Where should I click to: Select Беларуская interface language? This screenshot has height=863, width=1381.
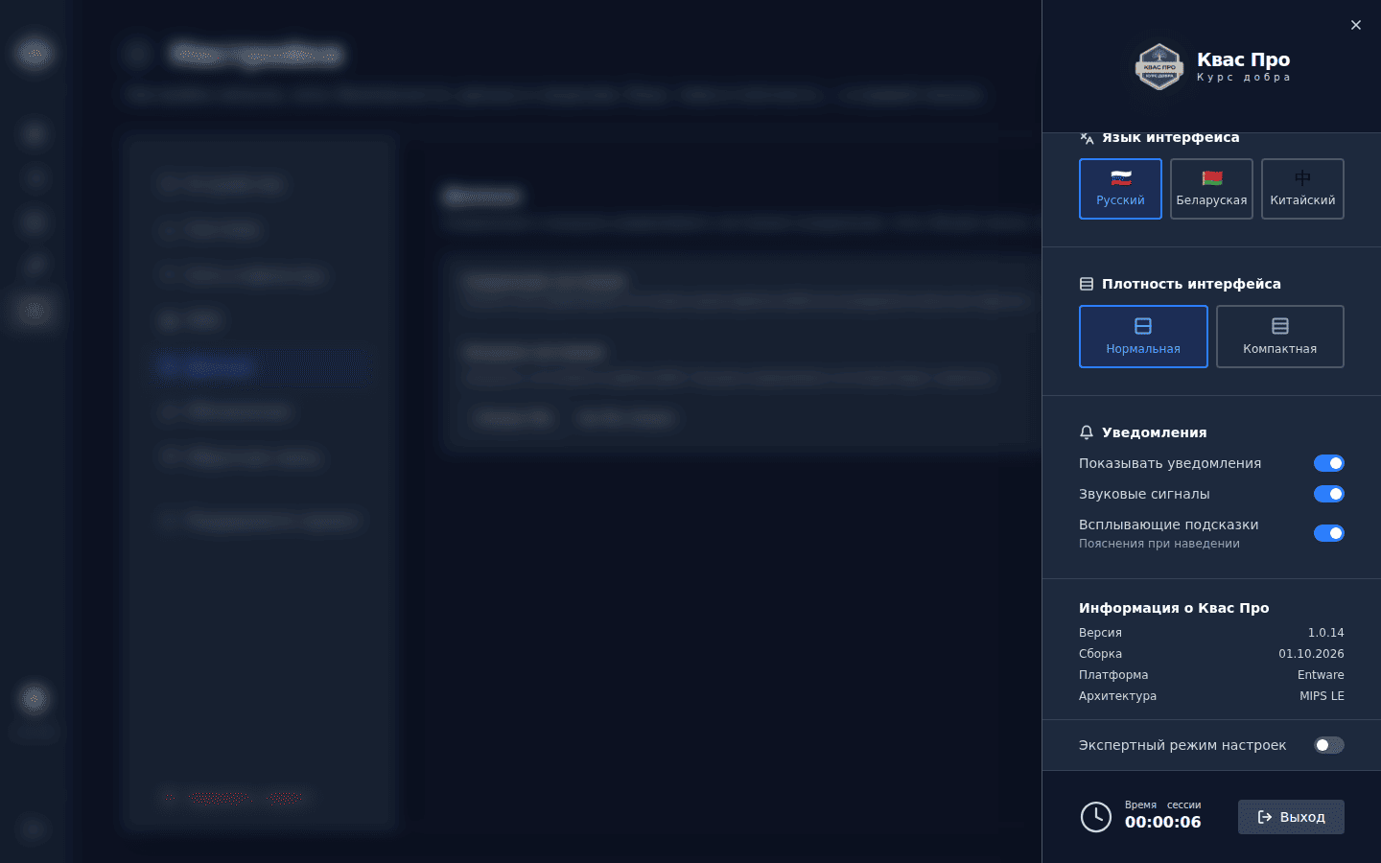point(1211,189)
